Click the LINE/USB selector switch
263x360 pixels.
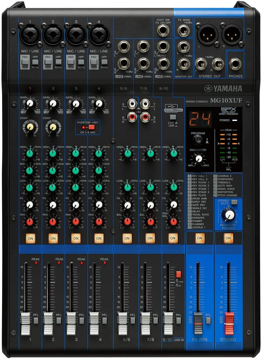pos(173,117)
